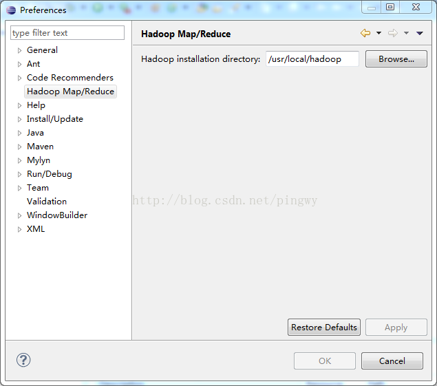Expand the Team tree node
Screen dimensions: 437x386
[19, 188]
